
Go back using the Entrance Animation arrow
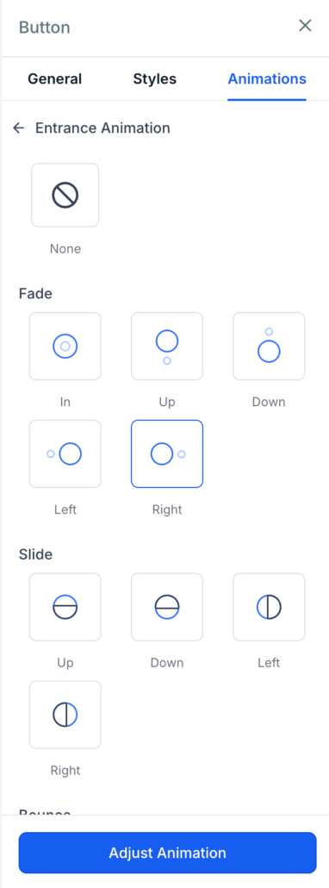[x=19, y=128]
